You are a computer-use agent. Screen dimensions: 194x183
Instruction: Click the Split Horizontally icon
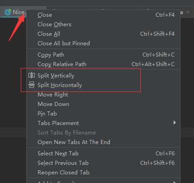32,85
